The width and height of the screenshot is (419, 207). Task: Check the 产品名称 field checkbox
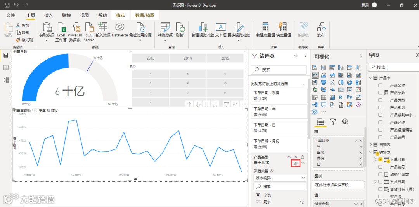380,86
